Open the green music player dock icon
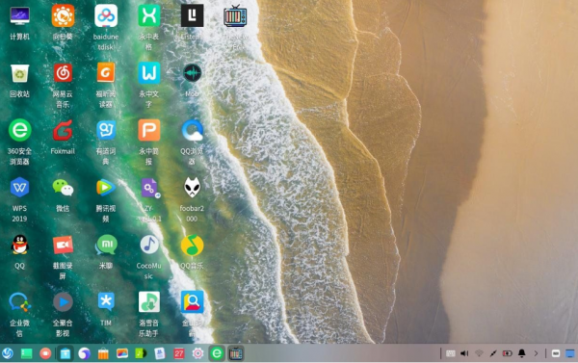The width and height of the screenshot is (578, 363). 141,353
